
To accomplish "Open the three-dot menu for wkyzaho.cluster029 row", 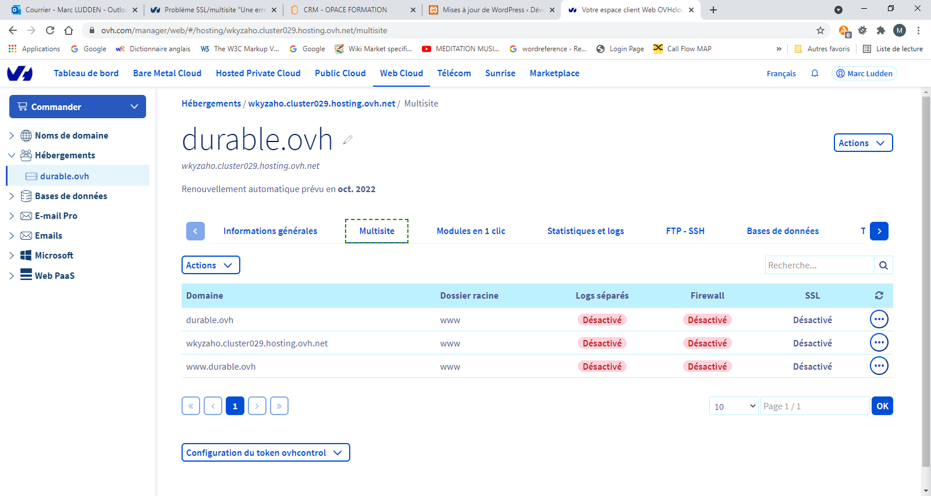I will (879, 343).
